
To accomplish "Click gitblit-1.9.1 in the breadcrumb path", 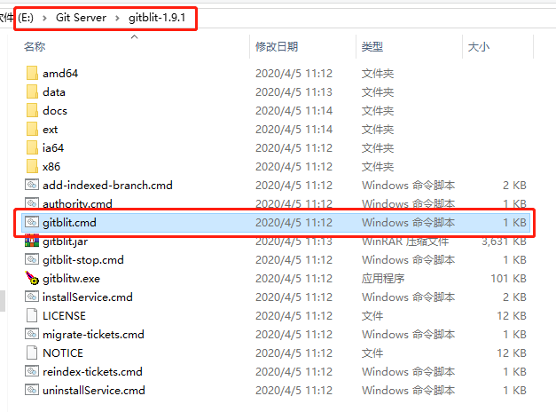I will (x=157, y=18).
